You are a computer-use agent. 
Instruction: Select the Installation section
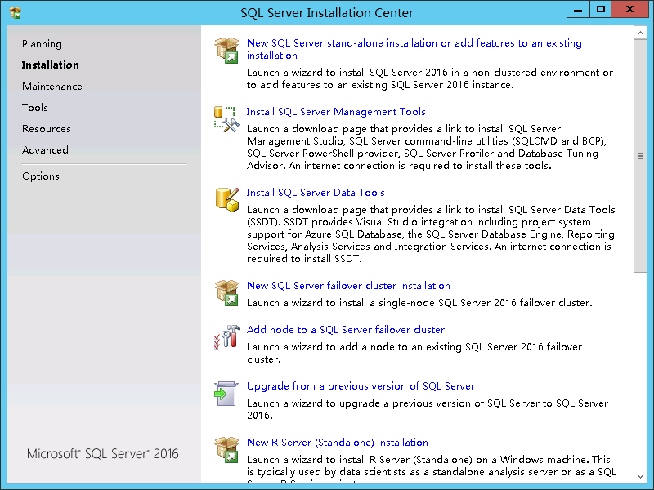point(50,65)
